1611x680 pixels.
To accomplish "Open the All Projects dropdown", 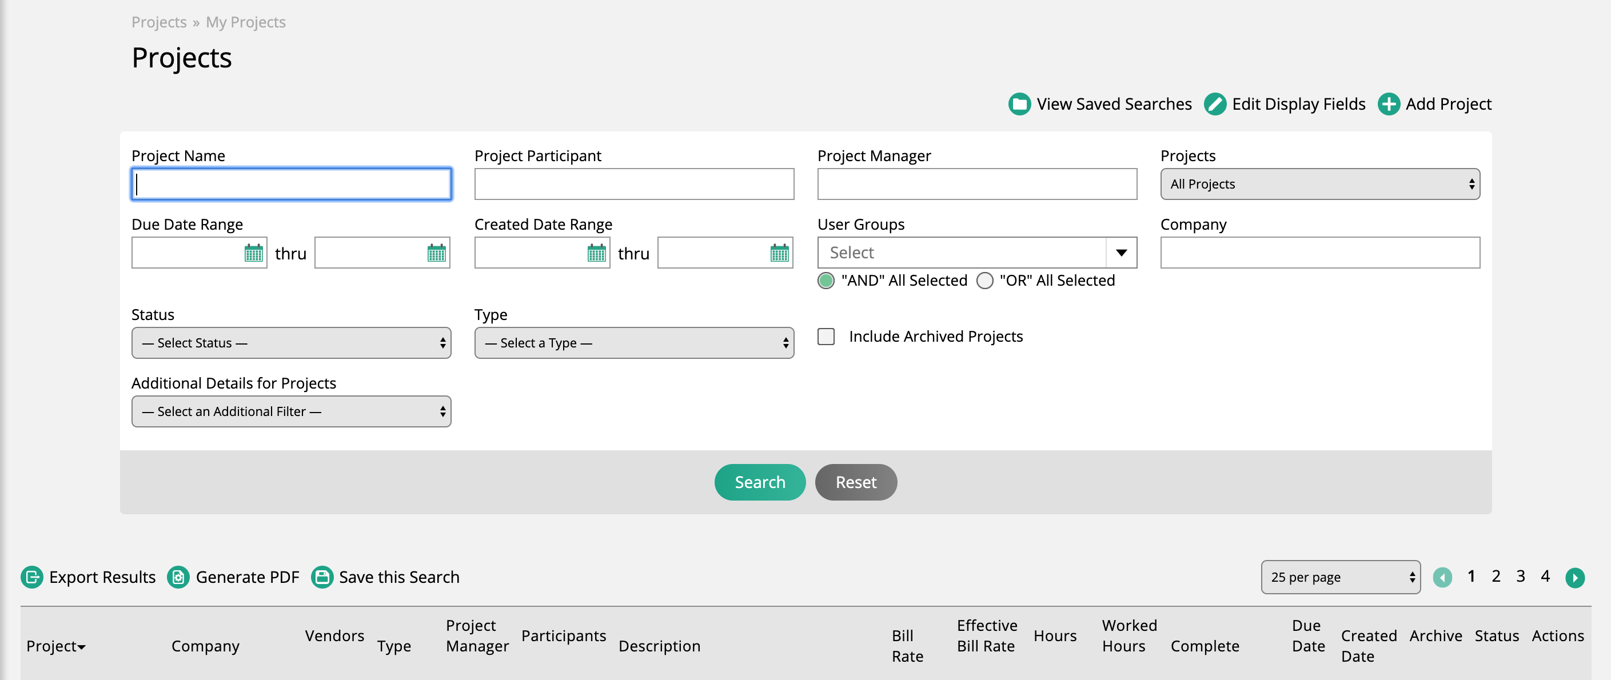I will (x=1320, y=184).
